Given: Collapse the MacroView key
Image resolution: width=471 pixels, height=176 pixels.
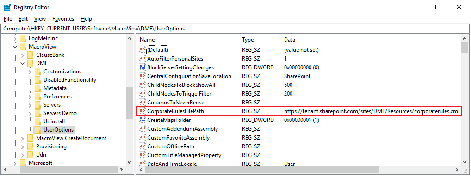Looking at the screenshot, I should (x=15, y=47).
